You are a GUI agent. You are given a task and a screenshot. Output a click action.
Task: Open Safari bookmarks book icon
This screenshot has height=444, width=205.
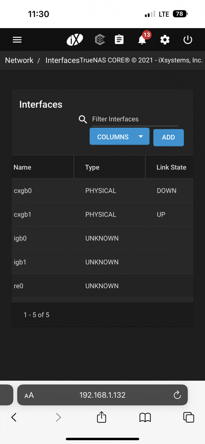145,418
